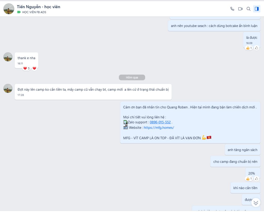Select the message starting 'Đợt này lên camp'
Viewport: 264px width, 212px height.
93,90
